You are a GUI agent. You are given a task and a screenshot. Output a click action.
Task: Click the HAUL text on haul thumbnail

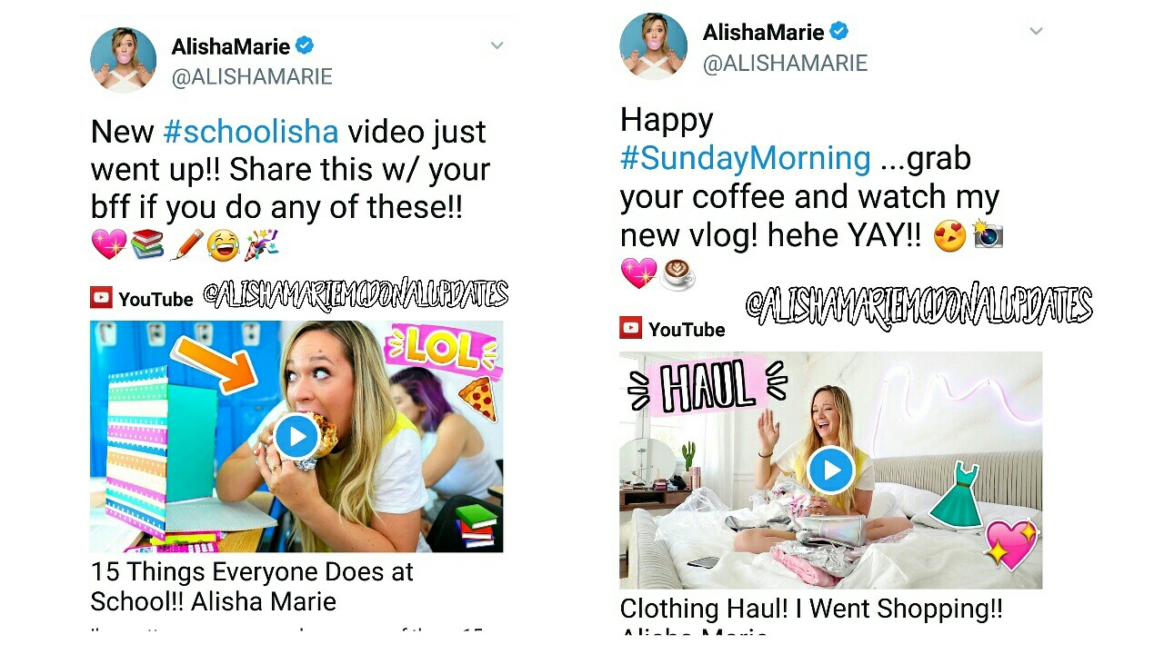tap(706, 386)
